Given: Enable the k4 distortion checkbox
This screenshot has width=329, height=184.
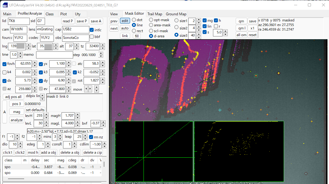Looking at the screenshot, I should tap(5, 73).
